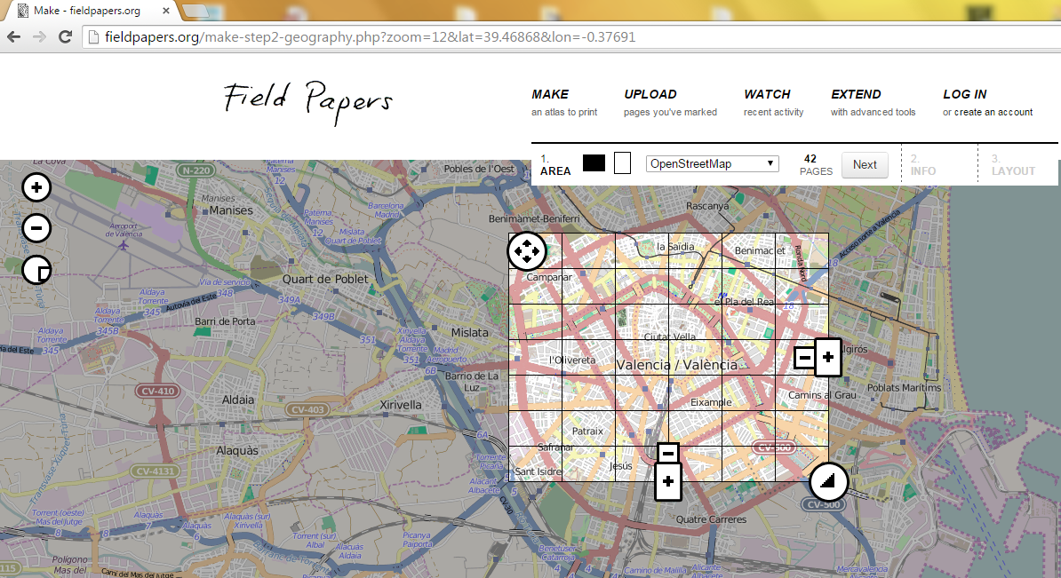Viewport: 1061px width, 578px height.
Task: Click the browser back arrow
Action: pyautogui.click(x=13, y=36)
